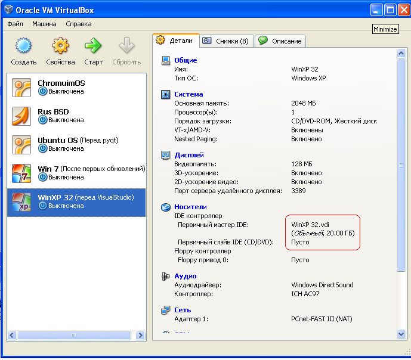The height and width of the screenshot is (360, 411).
Task: Open the Справка menu
Action: coord(79,24)
